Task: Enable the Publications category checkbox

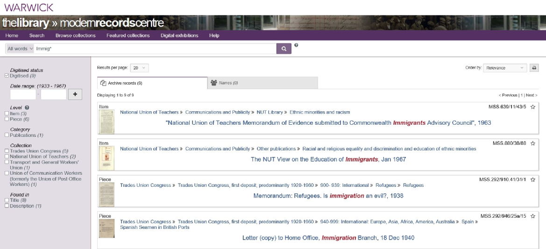Action: pos(6,135)
